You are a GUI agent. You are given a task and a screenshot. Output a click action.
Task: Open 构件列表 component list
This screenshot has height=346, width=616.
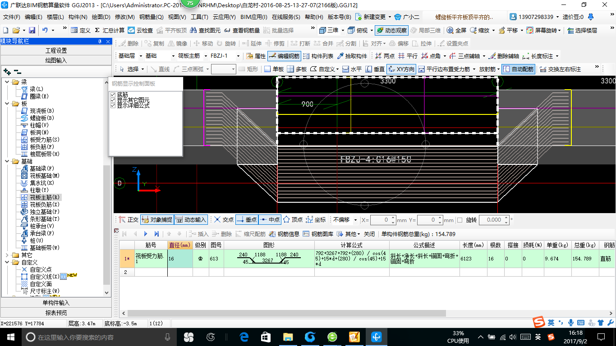[x=318, y=56]
